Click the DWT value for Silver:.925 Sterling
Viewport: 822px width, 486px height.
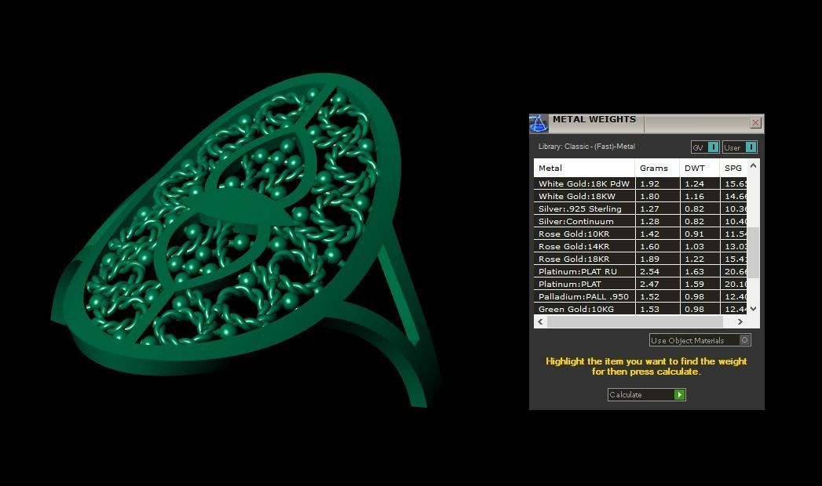tap(700, 209)
